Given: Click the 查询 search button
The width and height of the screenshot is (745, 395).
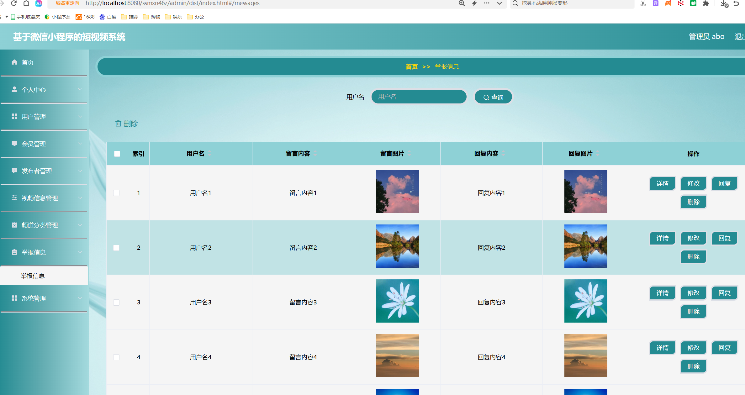Looking at the screenshot, I should [493, 97].
